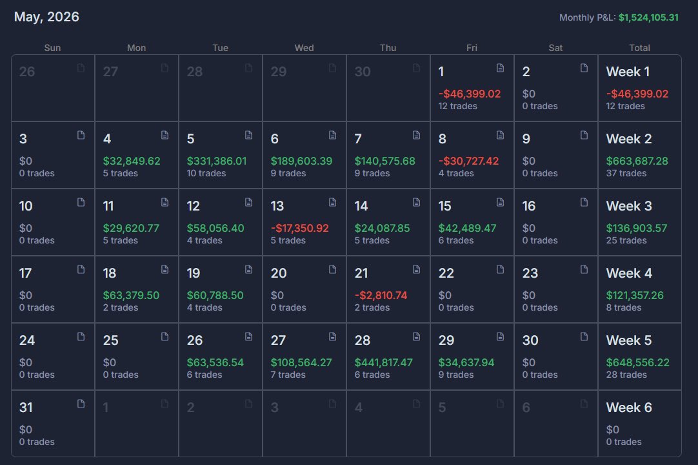698x465 pixels.
Task: Open the note icon on May 20
Action: (x=332, y=269)
